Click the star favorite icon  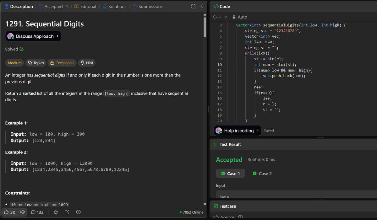(x=56, y=212)
